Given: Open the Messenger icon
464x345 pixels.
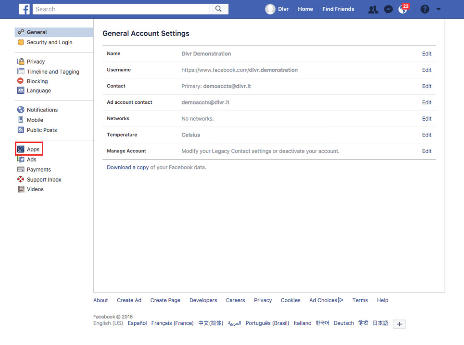Looking at the screenshot, I should tap(388, 10).
